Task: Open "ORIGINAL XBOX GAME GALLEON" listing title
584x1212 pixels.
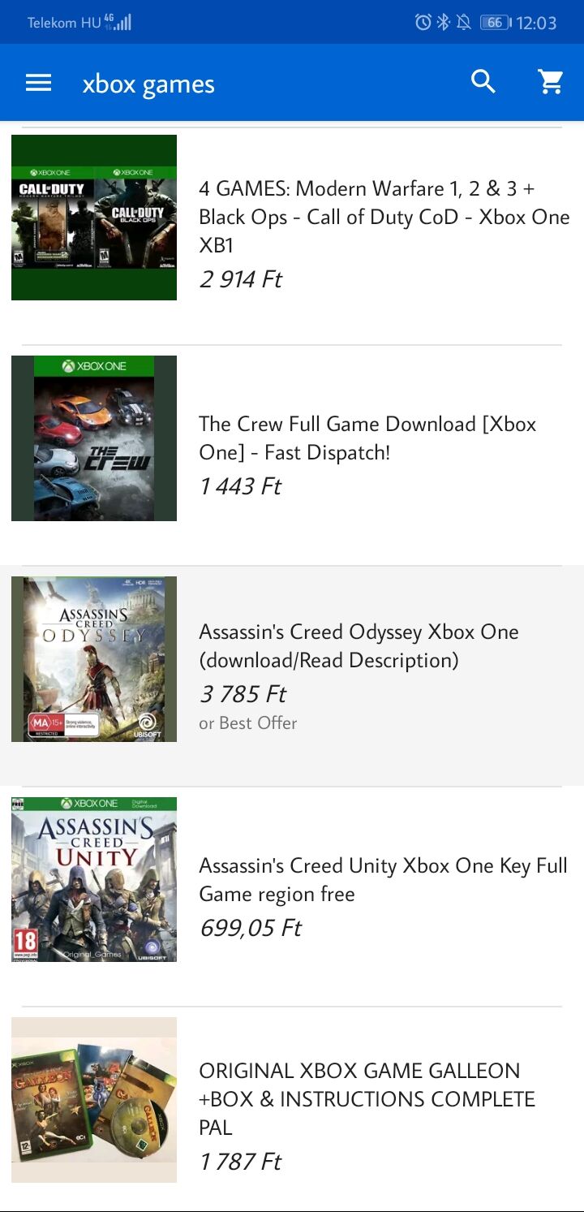Action: coord(367,1098)
